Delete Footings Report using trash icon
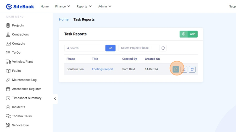The height and width of the screenshot is (132, 236). coord(192,69)
